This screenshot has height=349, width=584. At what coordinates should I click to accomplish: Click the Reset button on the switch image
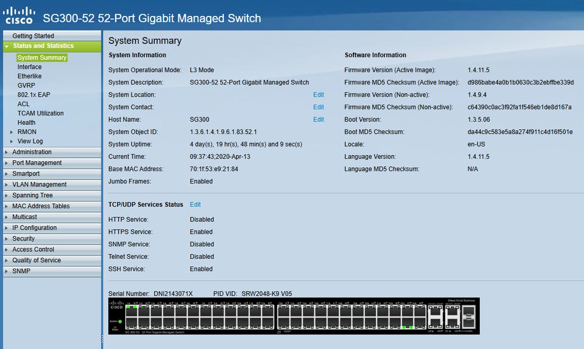pos(115,328)
